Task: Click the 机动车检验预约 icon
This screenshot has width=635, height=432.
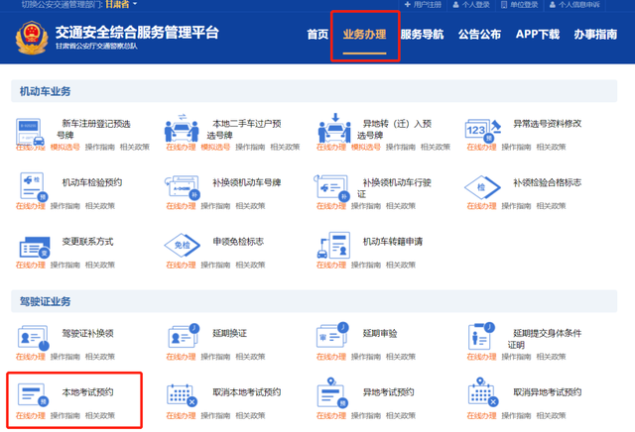Action: tap(33, 187)
